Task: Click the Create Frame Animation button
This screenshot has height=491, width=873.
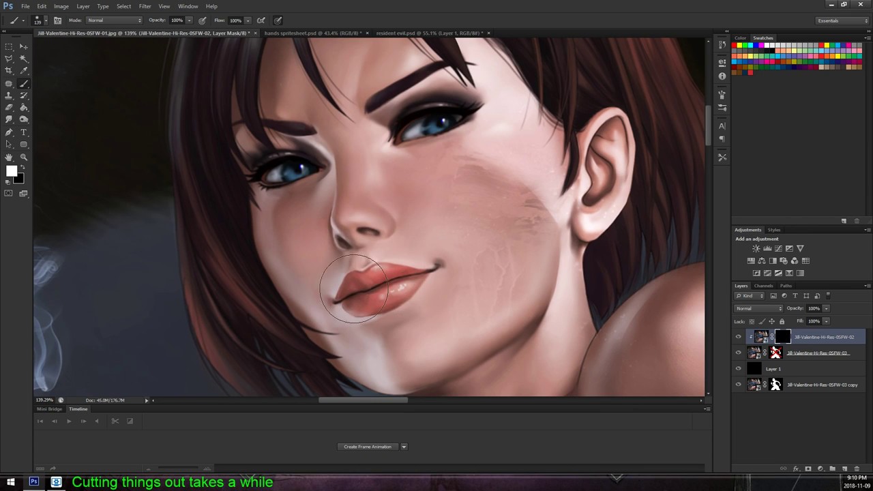Action: point(368,447)
